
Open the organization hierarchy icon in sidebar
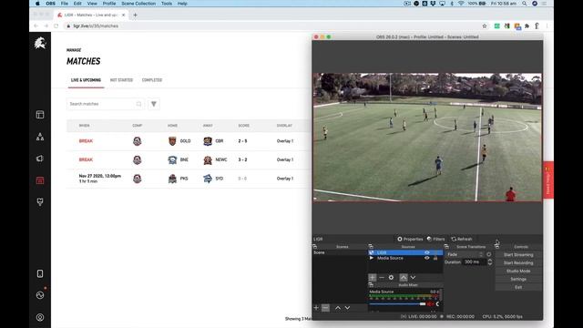pos(40,137)
